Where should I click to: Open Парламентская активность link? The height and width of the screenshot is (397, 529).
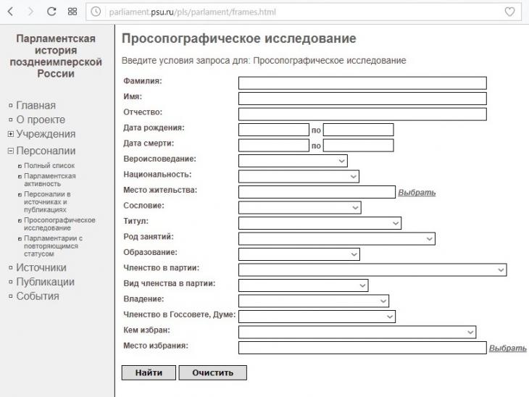(x=49, y=180)
